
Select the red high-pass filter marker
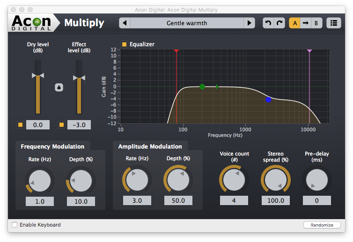tap(176, 51)
